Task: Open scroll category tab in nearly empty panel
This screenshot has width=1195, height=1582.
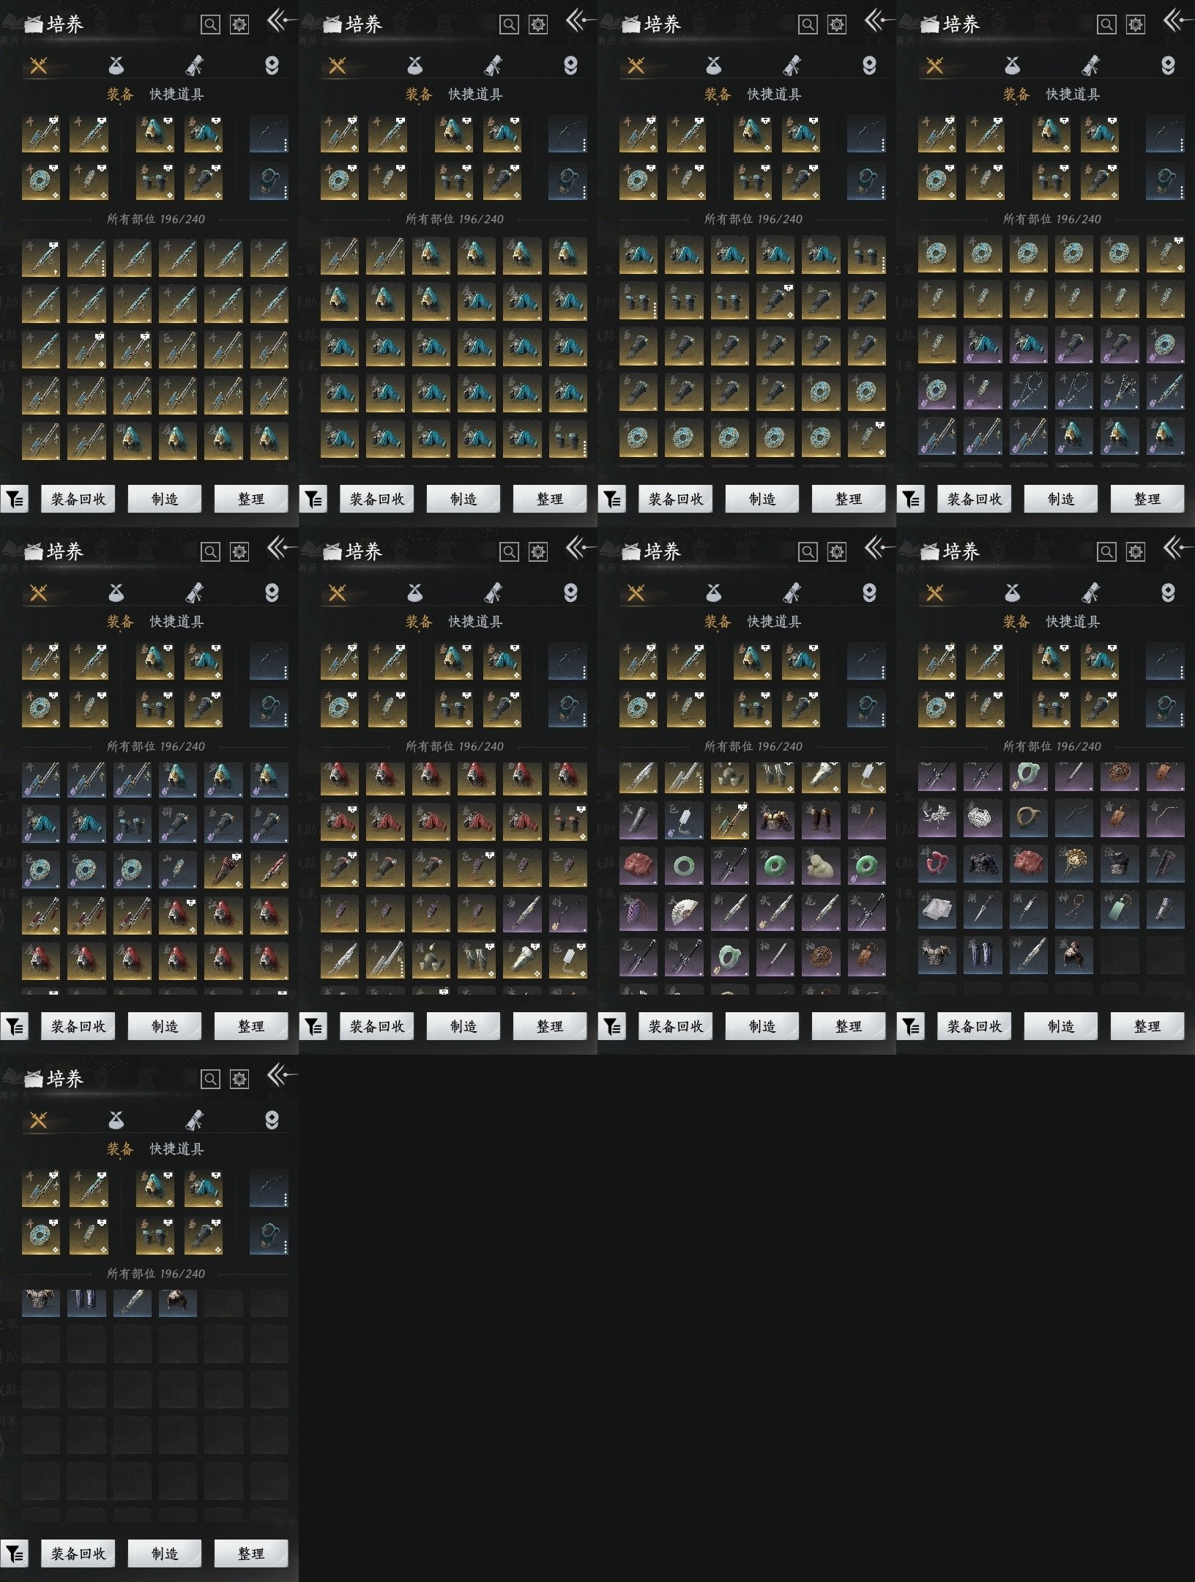Action: pyautogui.click(x=194, y=1120)
